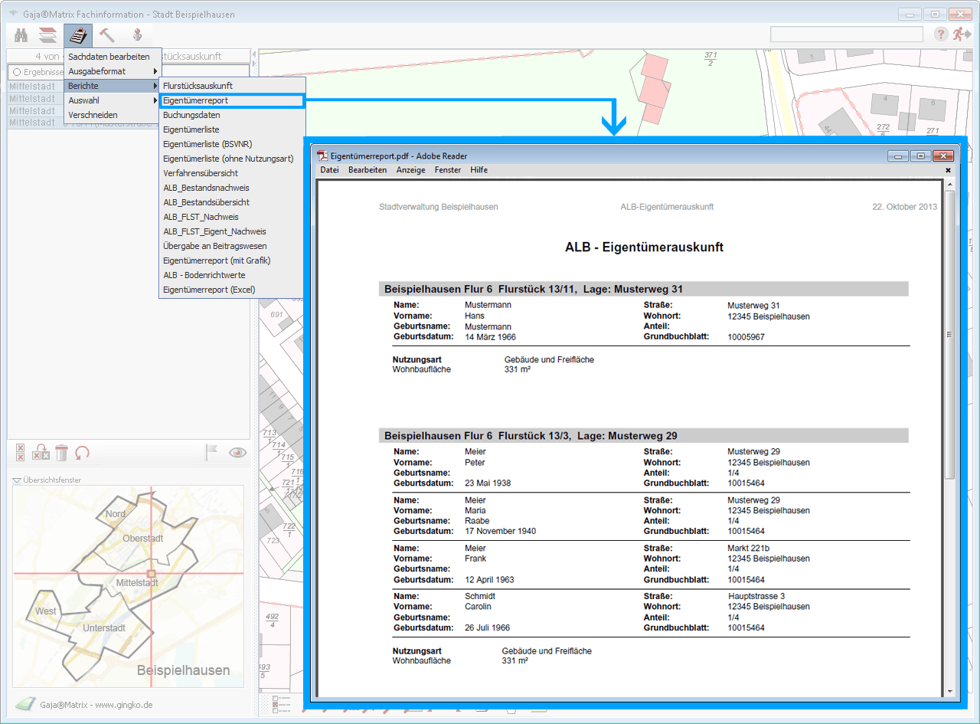Screen dimensions: 980x724
Task: Select Sachdaten bearbeiten menu entry
Action: [x=109, y=57]
